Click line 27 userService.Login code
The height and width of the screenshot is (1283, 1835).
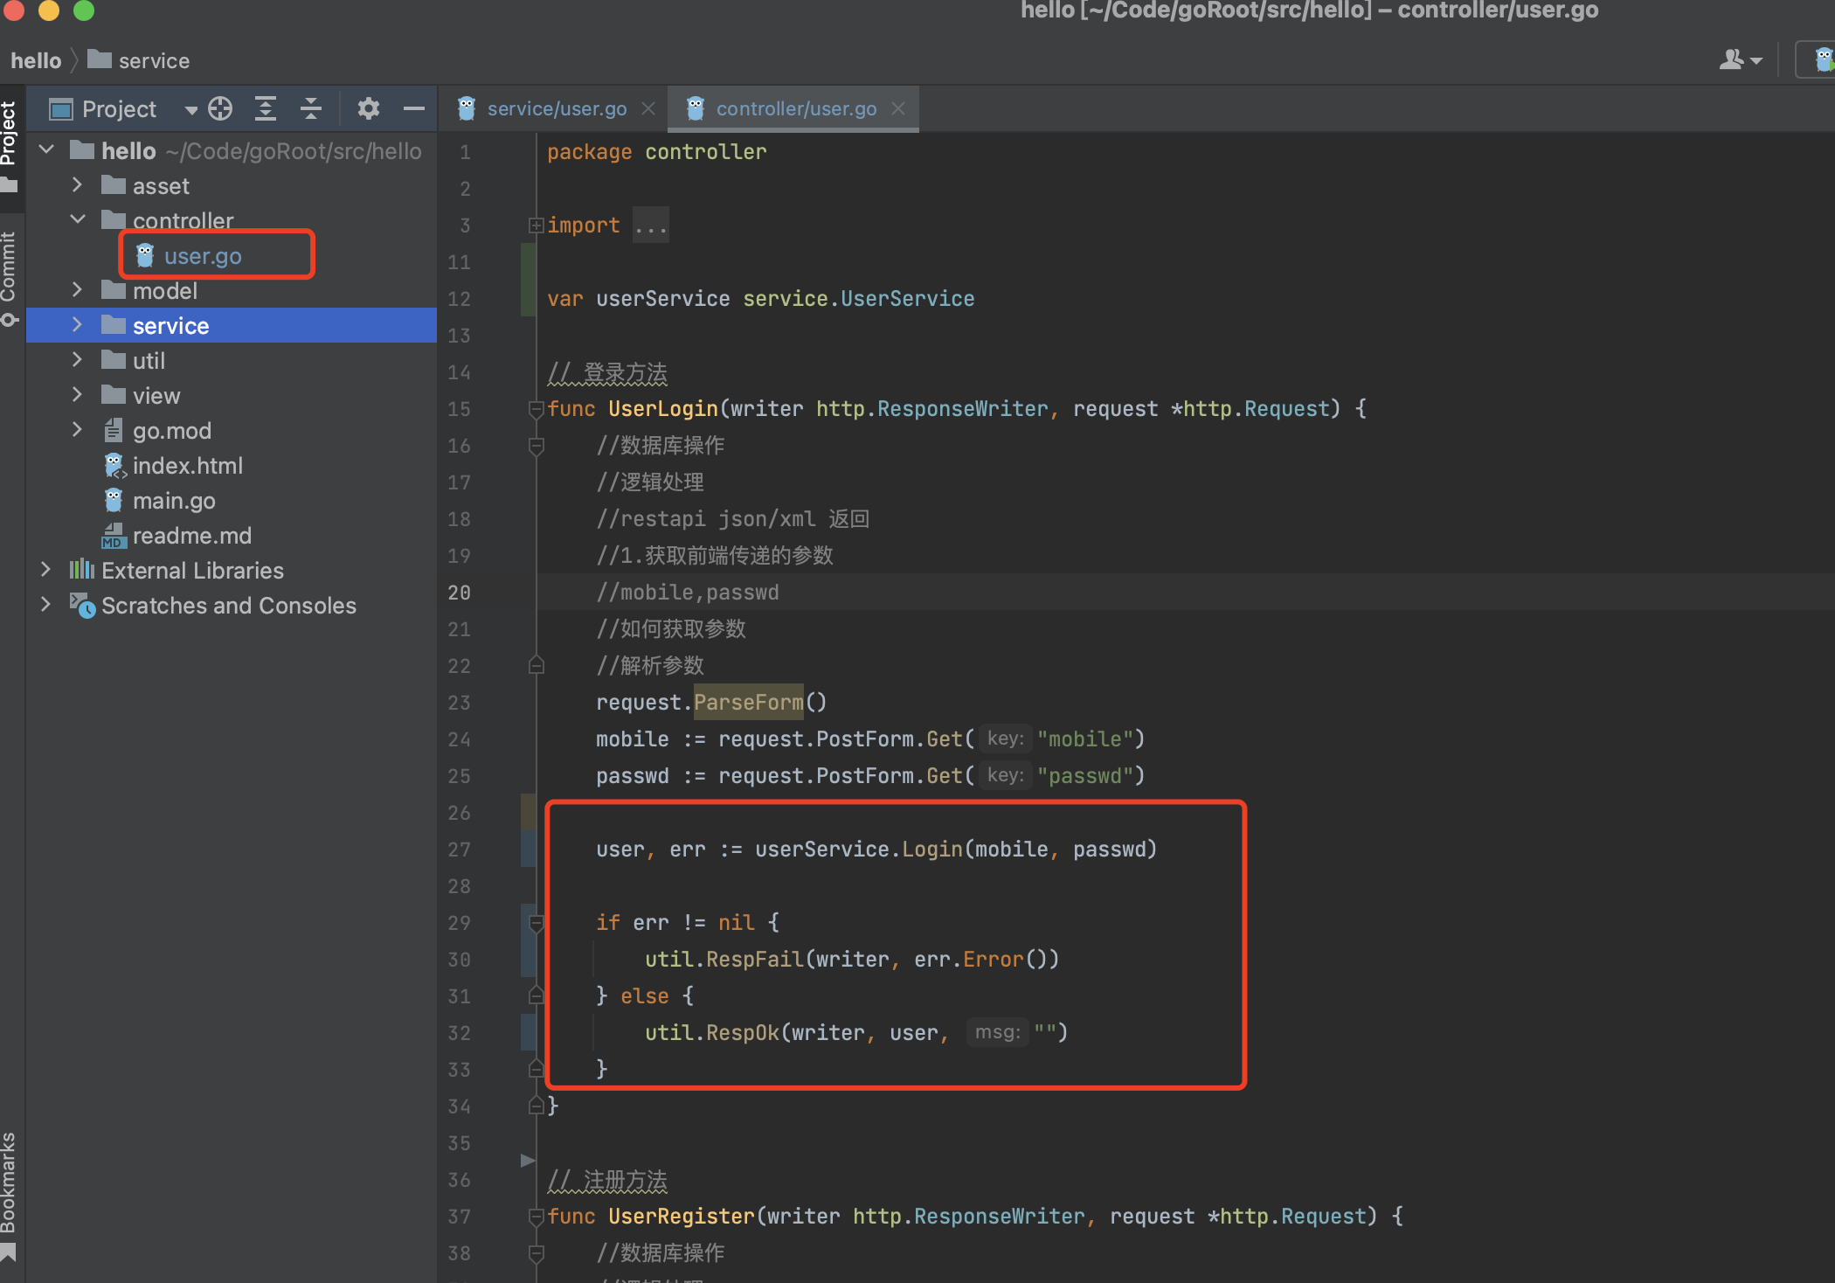[876, 849]
